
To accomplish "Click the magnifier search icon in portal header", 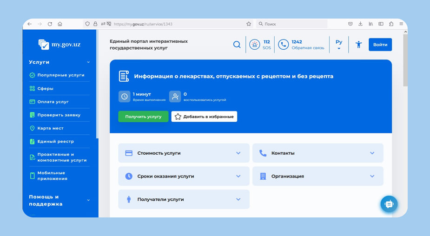I will [x=237, y=45].
